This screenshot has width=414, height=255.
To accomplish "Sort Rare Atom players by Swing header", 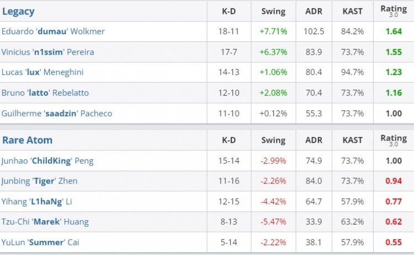I will pyautogui.click(x=273, y=140).
